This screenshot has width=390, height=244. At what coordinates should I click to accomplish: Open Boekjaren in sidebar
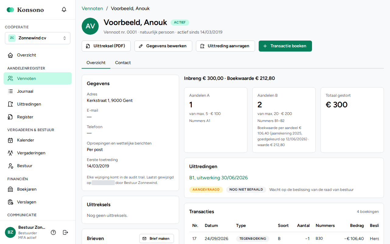(37, 189)
